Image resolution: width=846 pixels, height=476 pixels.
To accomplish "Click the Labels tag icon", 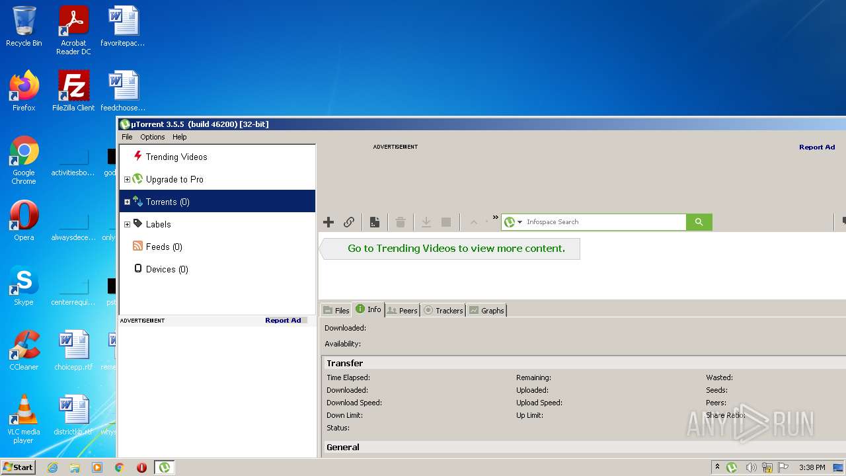I will pos(137,223).
